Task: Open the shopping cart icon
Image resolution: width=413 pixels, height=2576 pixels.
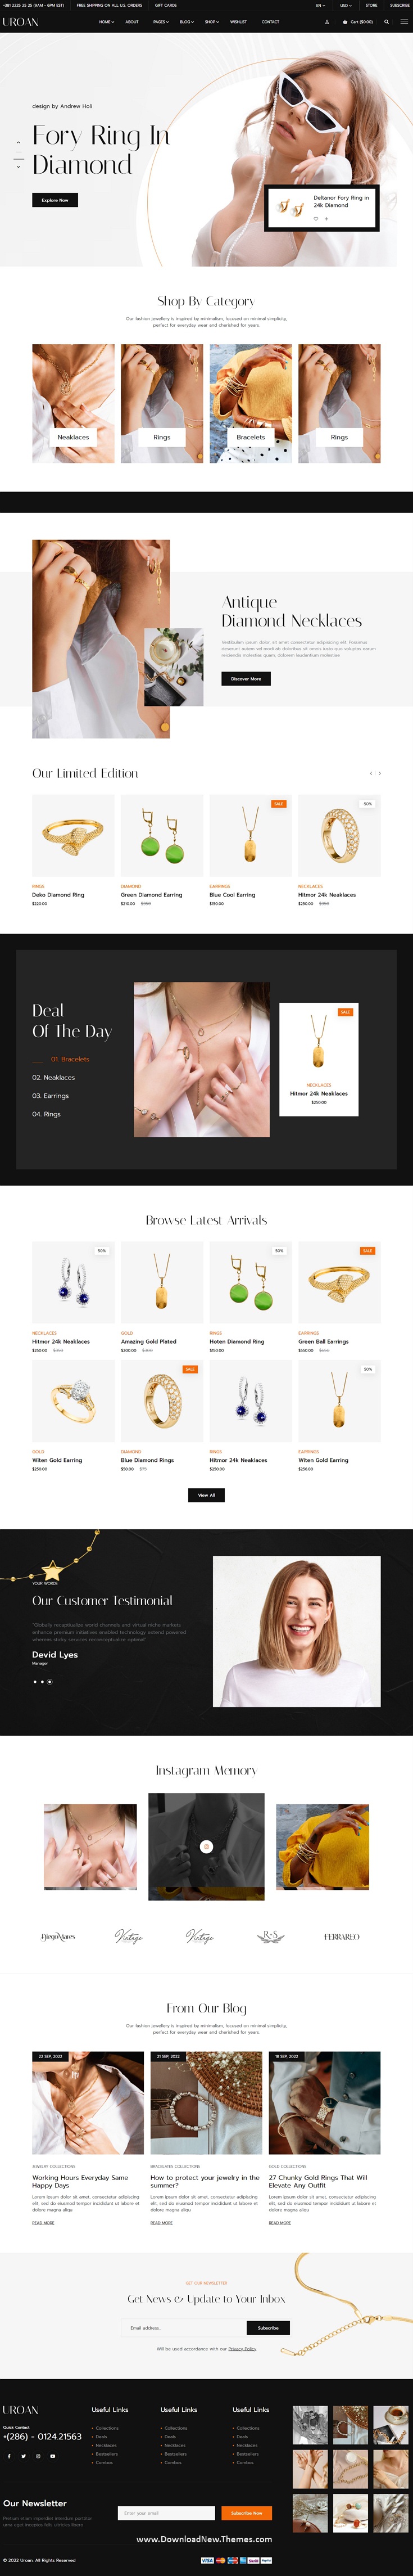Action: pyautogui.click(x=345, y=22)
